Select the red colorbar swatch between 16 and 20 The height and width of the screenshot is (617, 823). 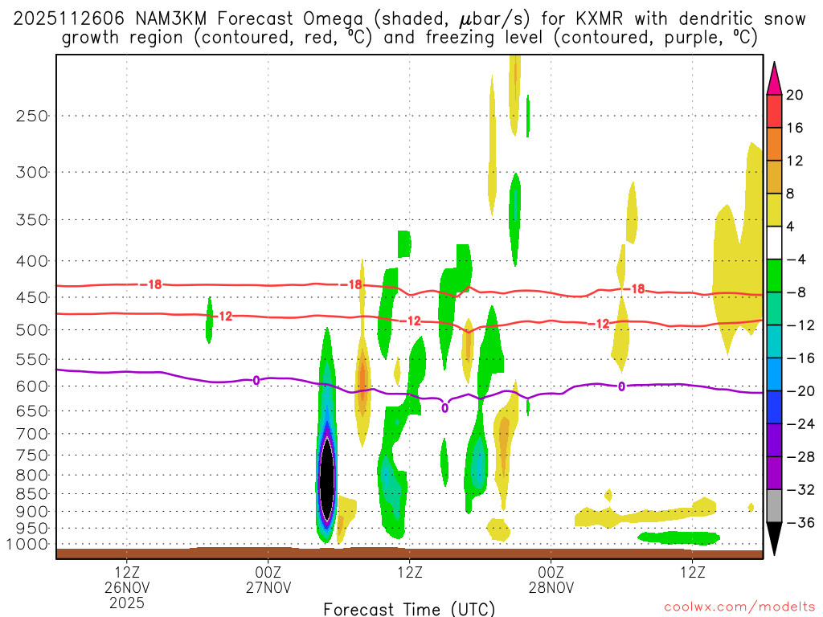774,111
